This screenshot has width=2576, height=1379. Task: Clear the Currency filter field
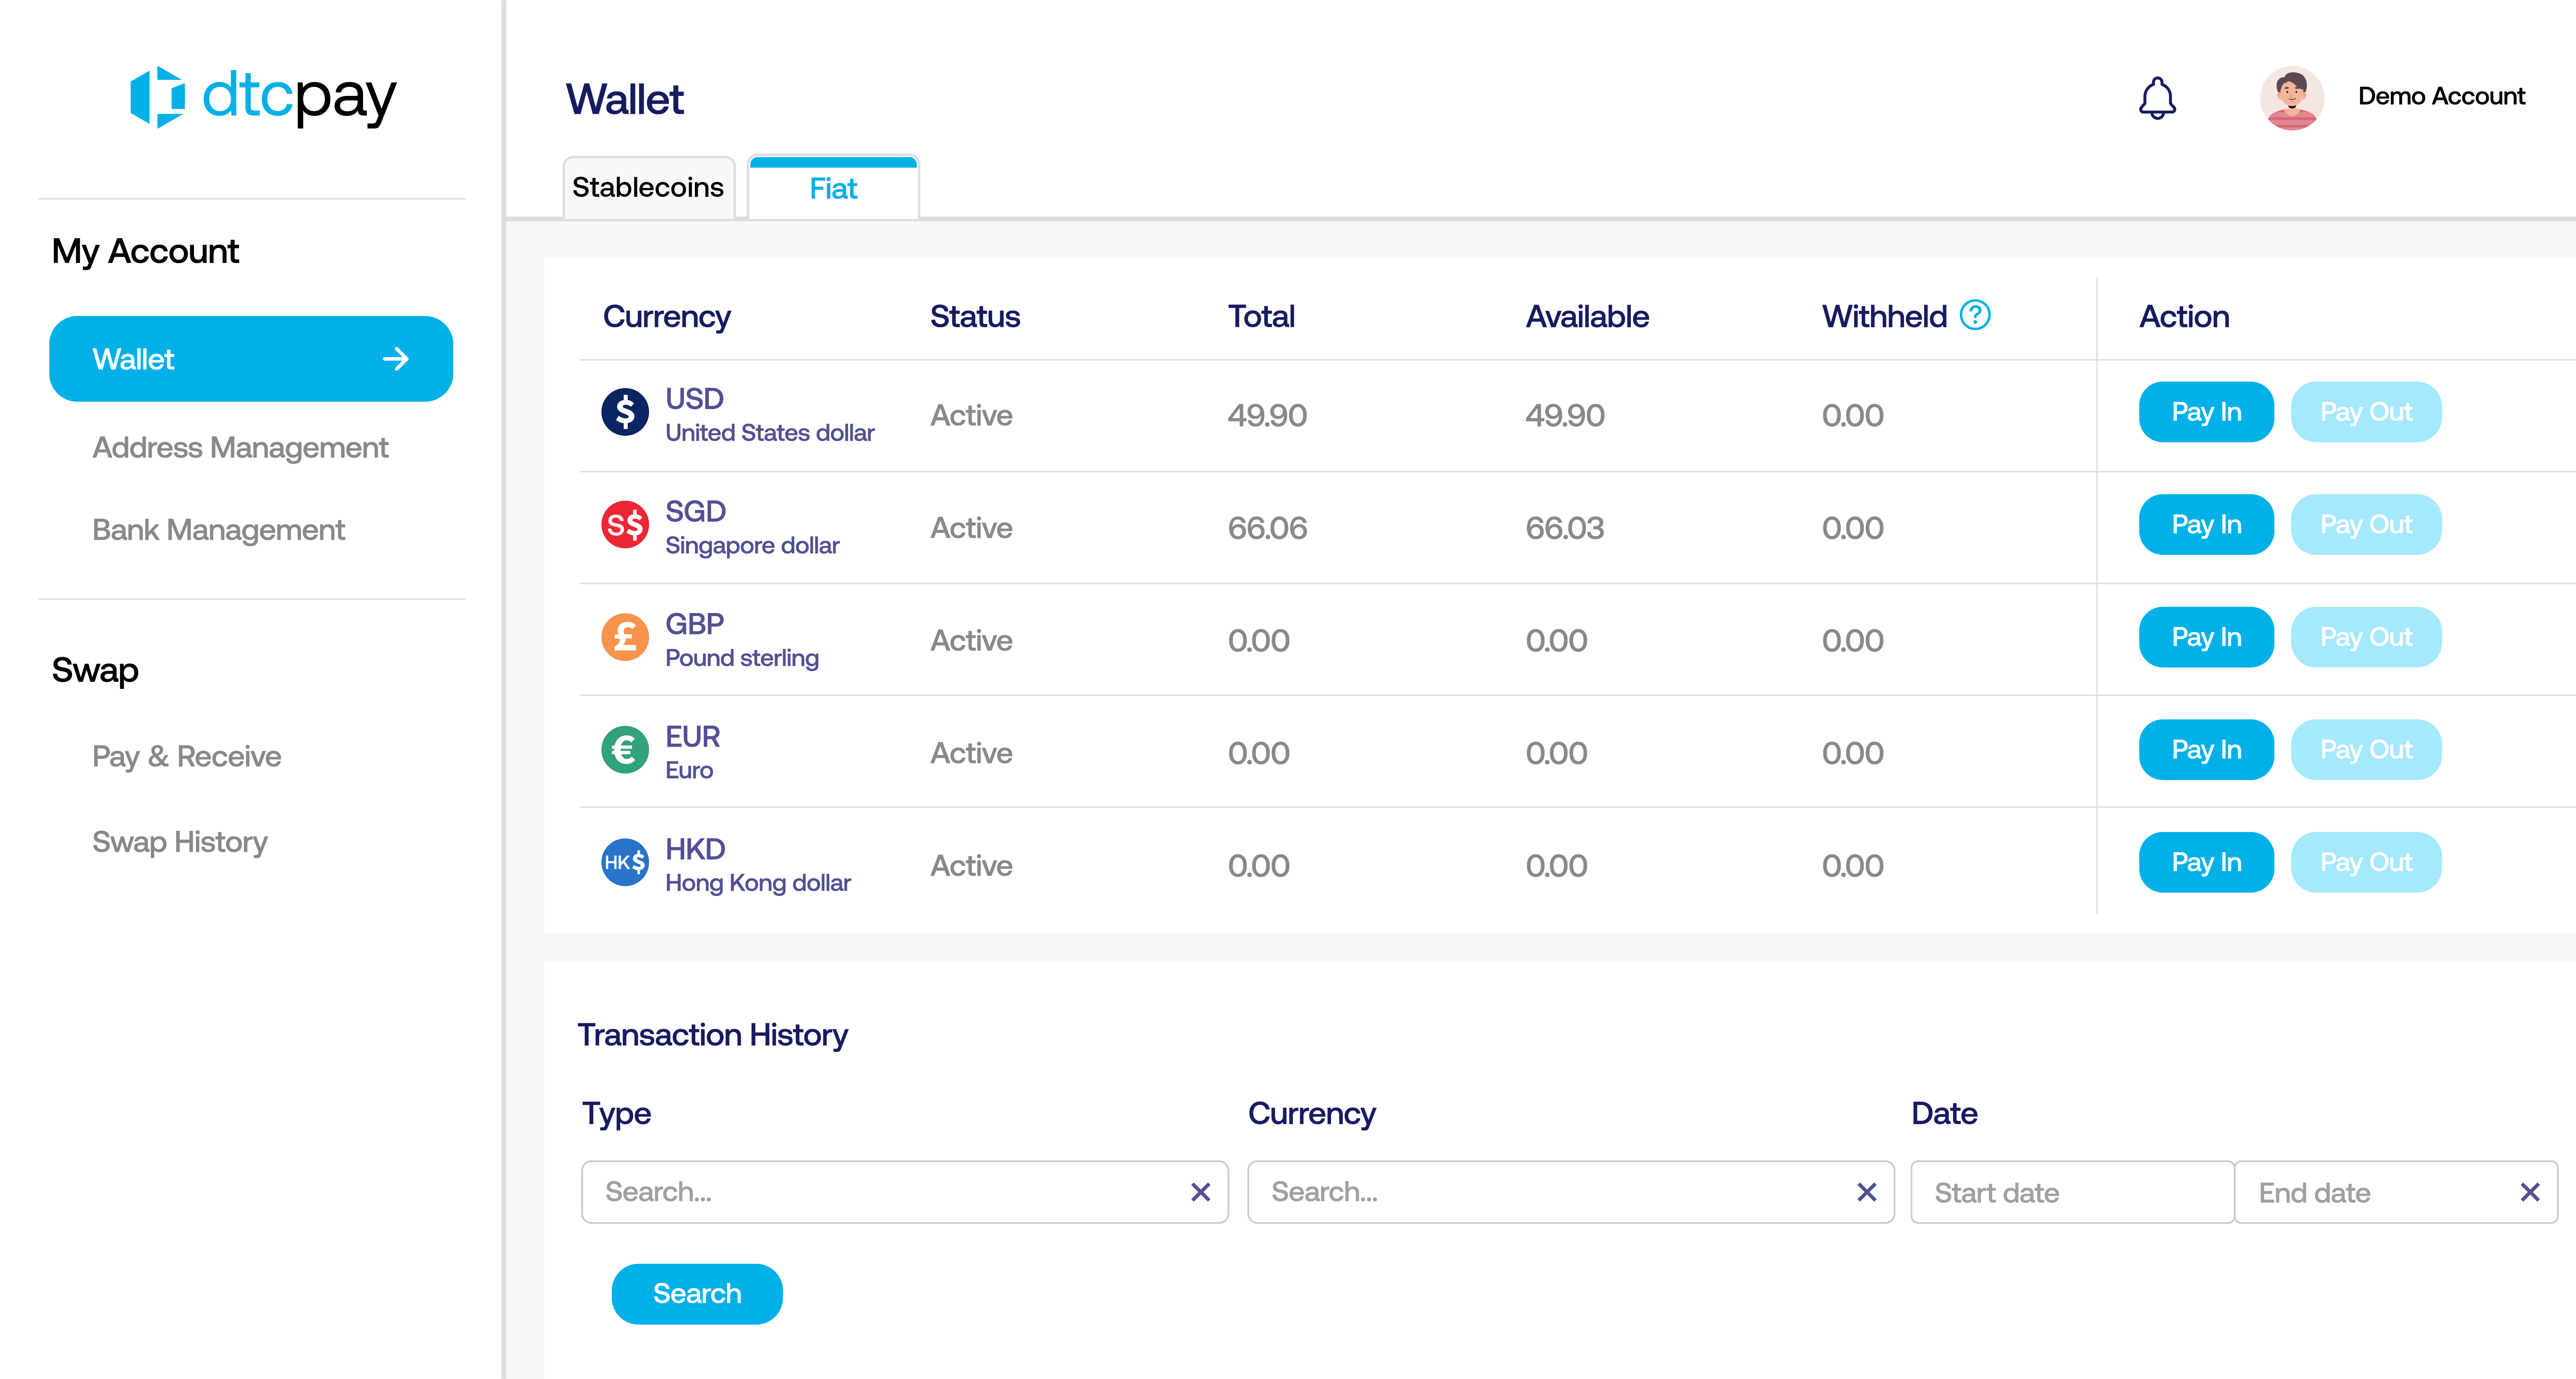(x=1866, y=1192)
